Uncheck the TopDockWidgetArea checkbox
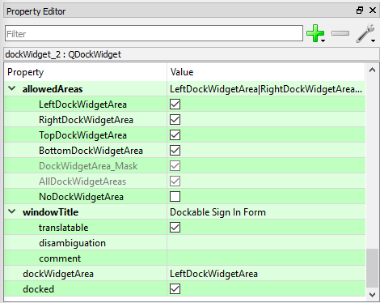Screen dimensions: 380x303 pyautogui.click(x=175, y=135)
